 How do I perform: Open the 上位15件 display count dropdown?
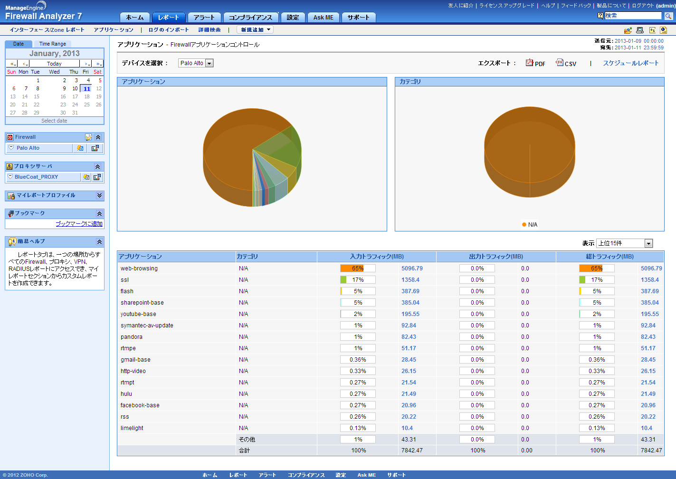648,243
